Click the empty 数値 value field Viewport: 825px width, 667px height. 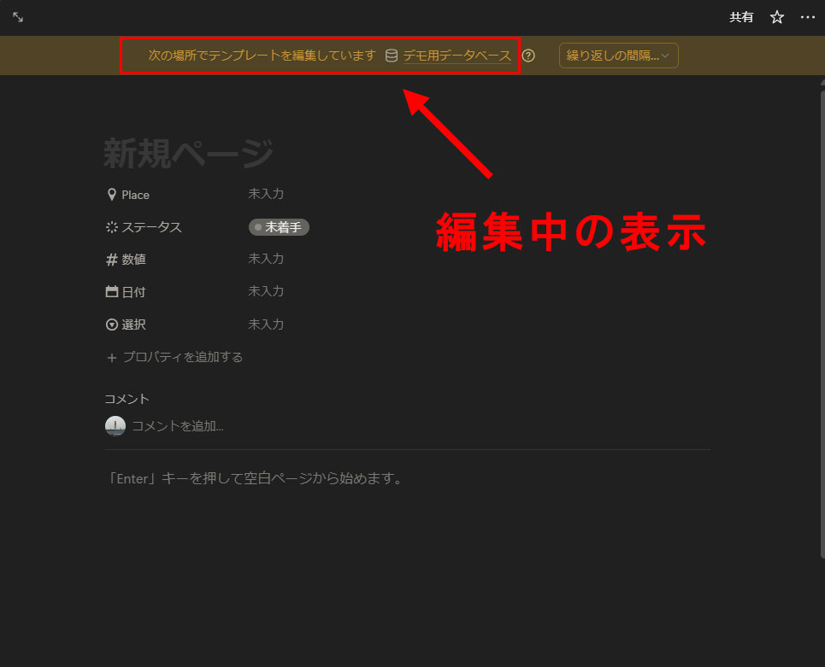tap(266, 259)
